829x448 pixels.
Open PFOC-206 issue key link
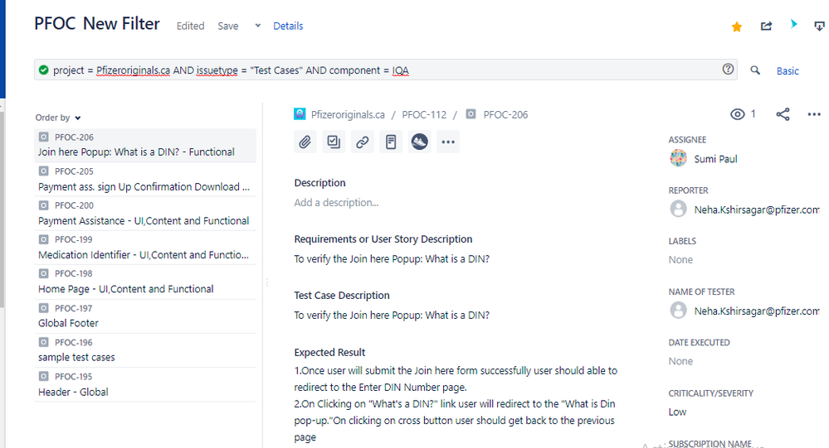coord(505,114)
